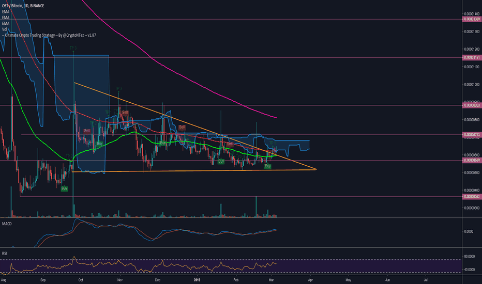Click the TP 3 label above late-September spike
Viewport: 482px width, 284px height.
tap(73, 48)
